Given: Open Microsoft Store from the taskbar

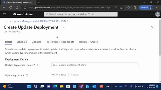Looking at the screenshot, I should click(68, 86).
